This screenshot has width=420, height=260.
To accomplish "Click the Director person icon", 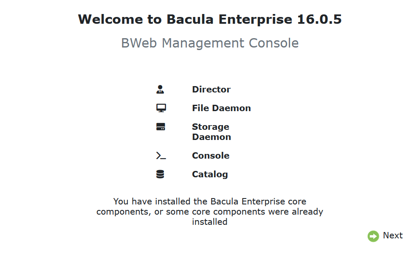I will 160,89.
